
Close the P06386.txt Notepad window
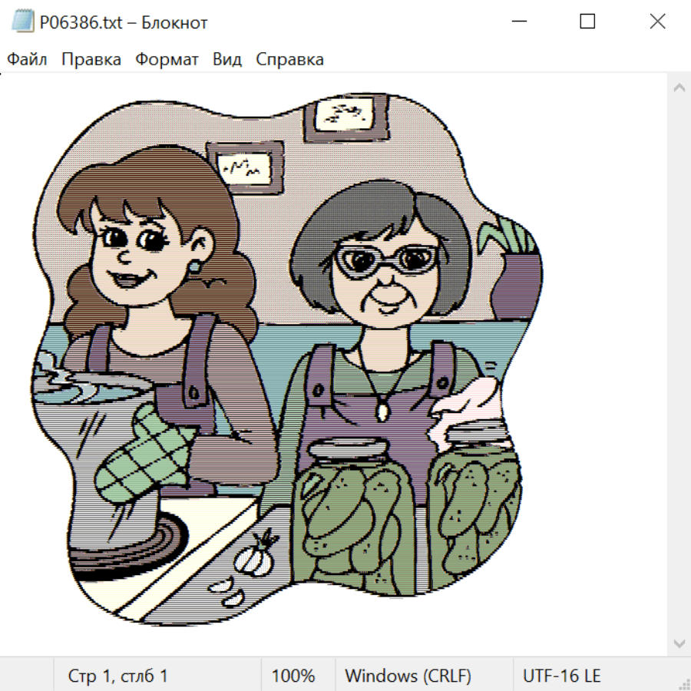(x=657, y=21)
